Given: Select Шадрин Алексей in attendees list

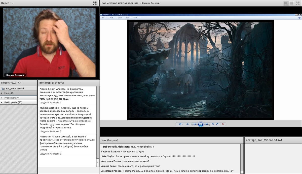Looking at the screenshot, I should pyautogui.click(x=18, y=89).
